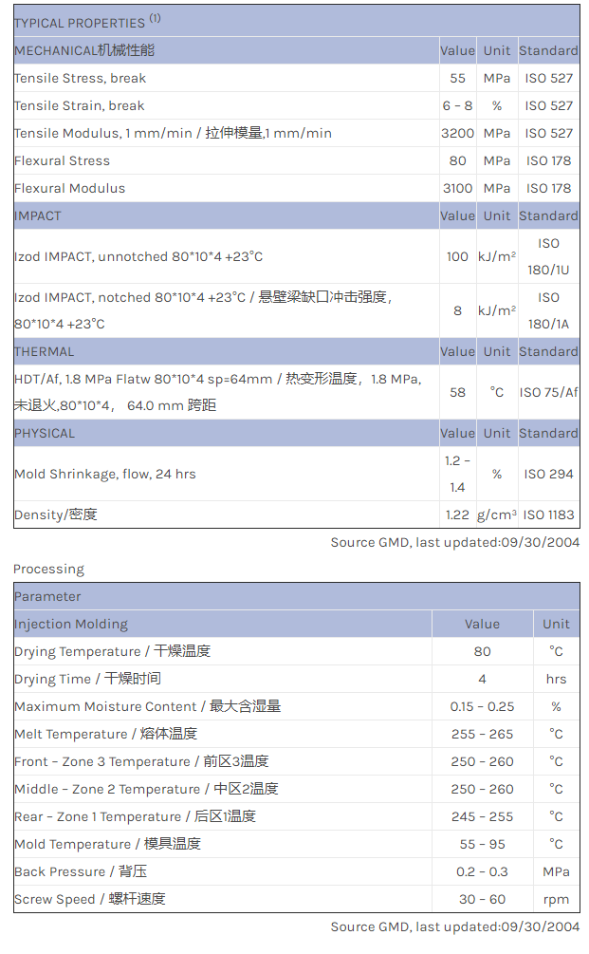The width and height of the screenshot is (589, 954).
Task: Click the Maximum Moisture Content value
Action: pyautogui.click(x=482, y=706)
